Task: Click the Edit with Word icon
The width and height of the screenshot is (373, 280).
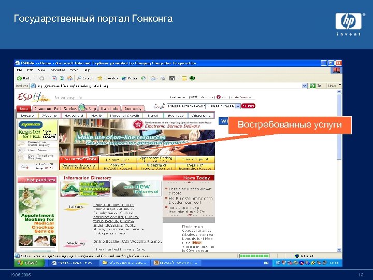Action: point(172,78)
